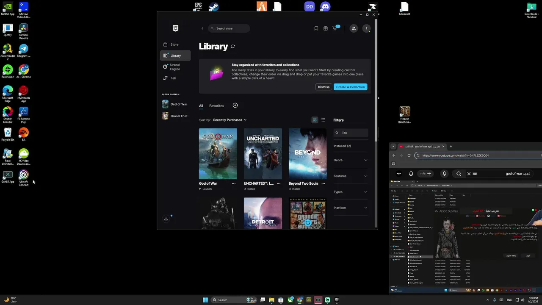Refresh the Library with the sync icon
Image resolution: width=542 pixels, height=305 pixels.
coord(233,47)
